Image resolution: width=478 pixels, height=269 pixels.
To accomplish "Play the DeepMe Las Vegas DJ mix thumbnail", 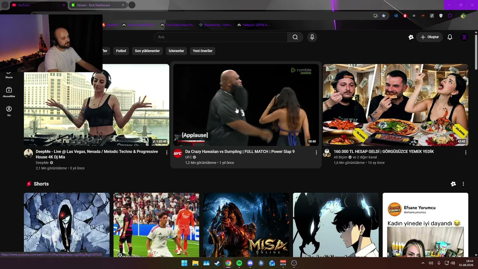I will click(96, 105).
